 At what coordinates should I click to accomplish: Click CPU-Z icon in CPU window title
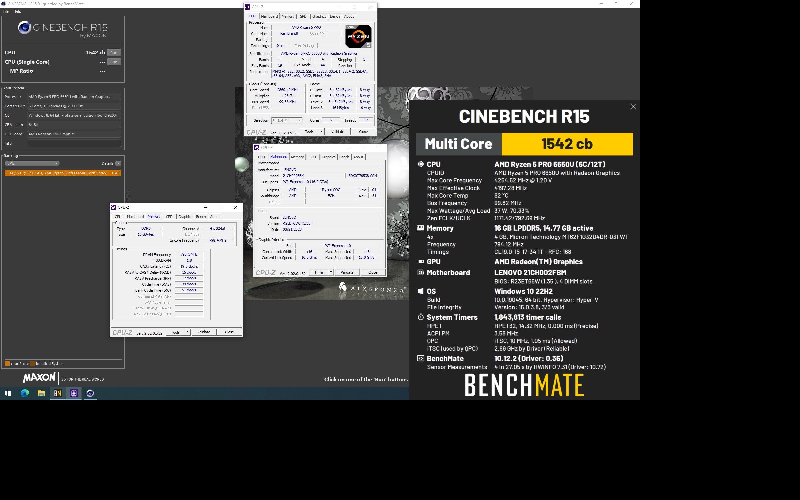tap(247, 7)
